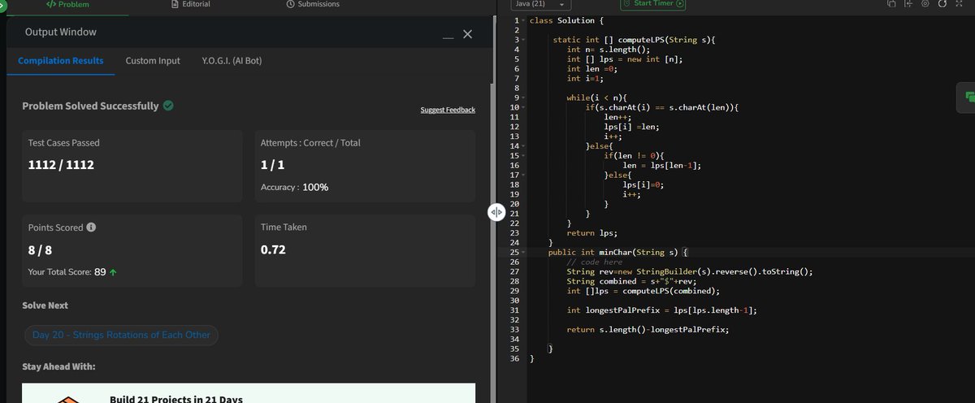
Task: Place cursor on 'class Solution {' line
Action: (x=567, y=20)
